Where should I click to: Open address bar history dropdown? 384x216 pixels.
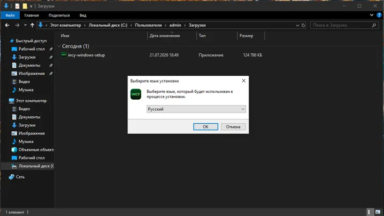(x=297, y=25)
